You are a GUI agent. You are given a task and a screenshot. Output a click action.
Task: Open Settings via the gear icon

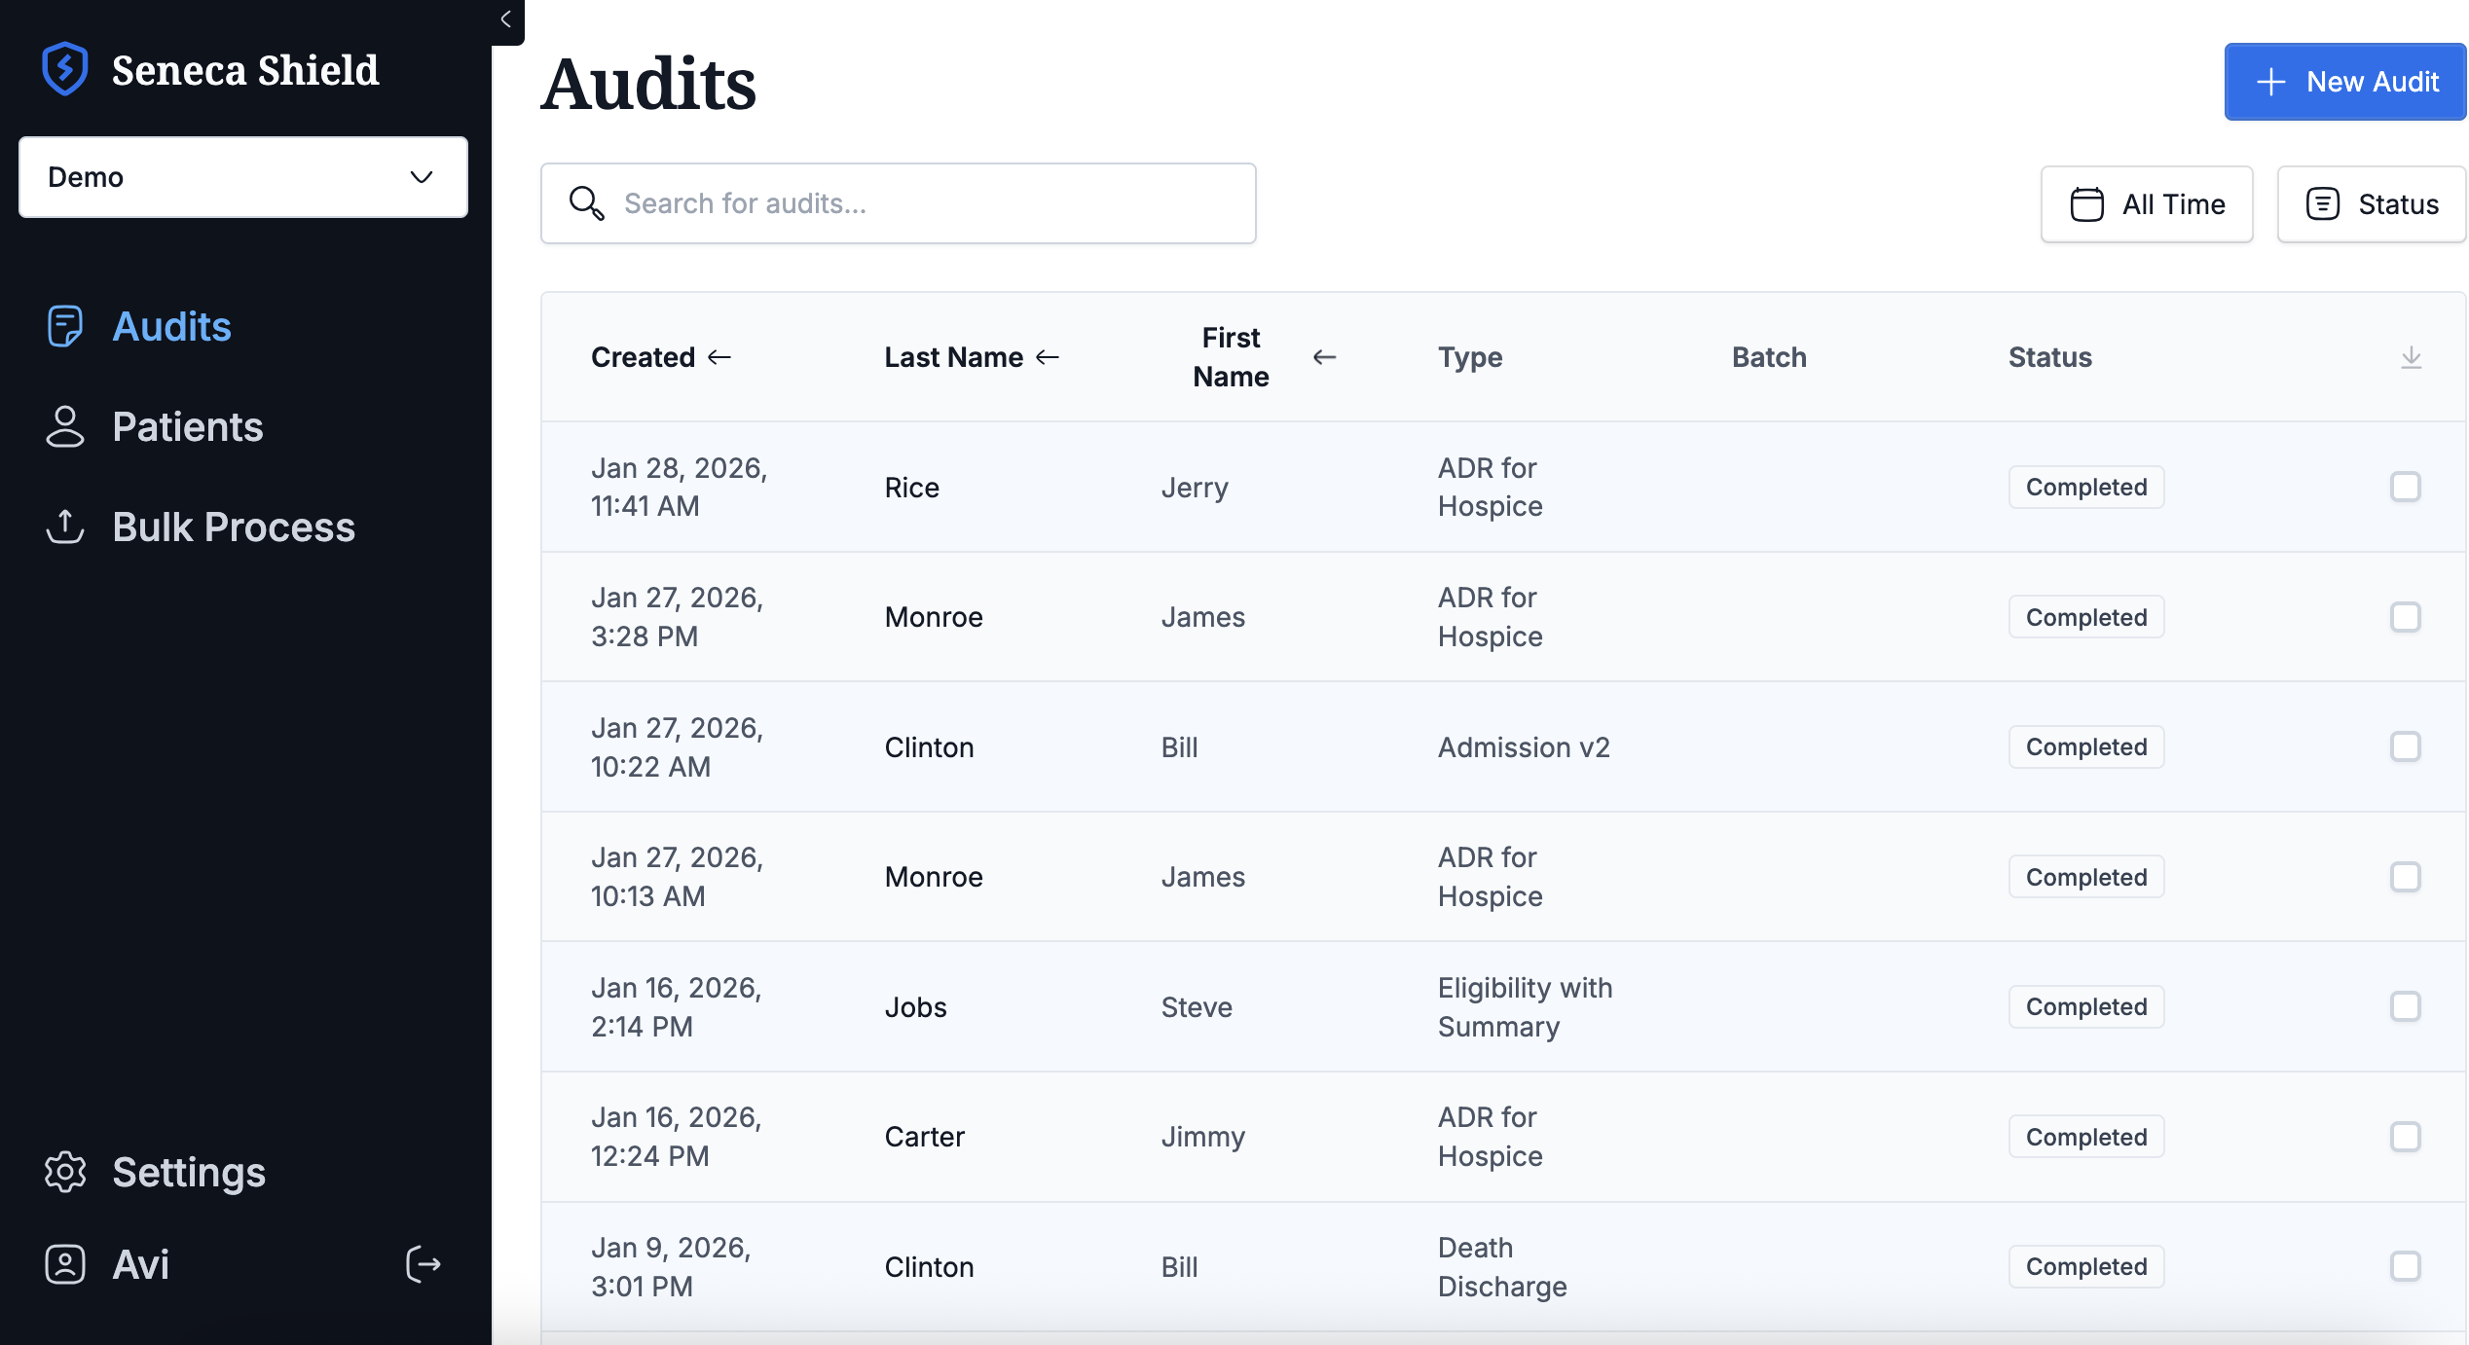(64, 1173)
